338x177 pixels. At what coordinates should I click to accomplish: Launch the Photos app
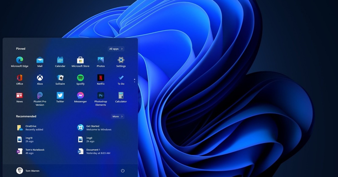pos(101,62)
